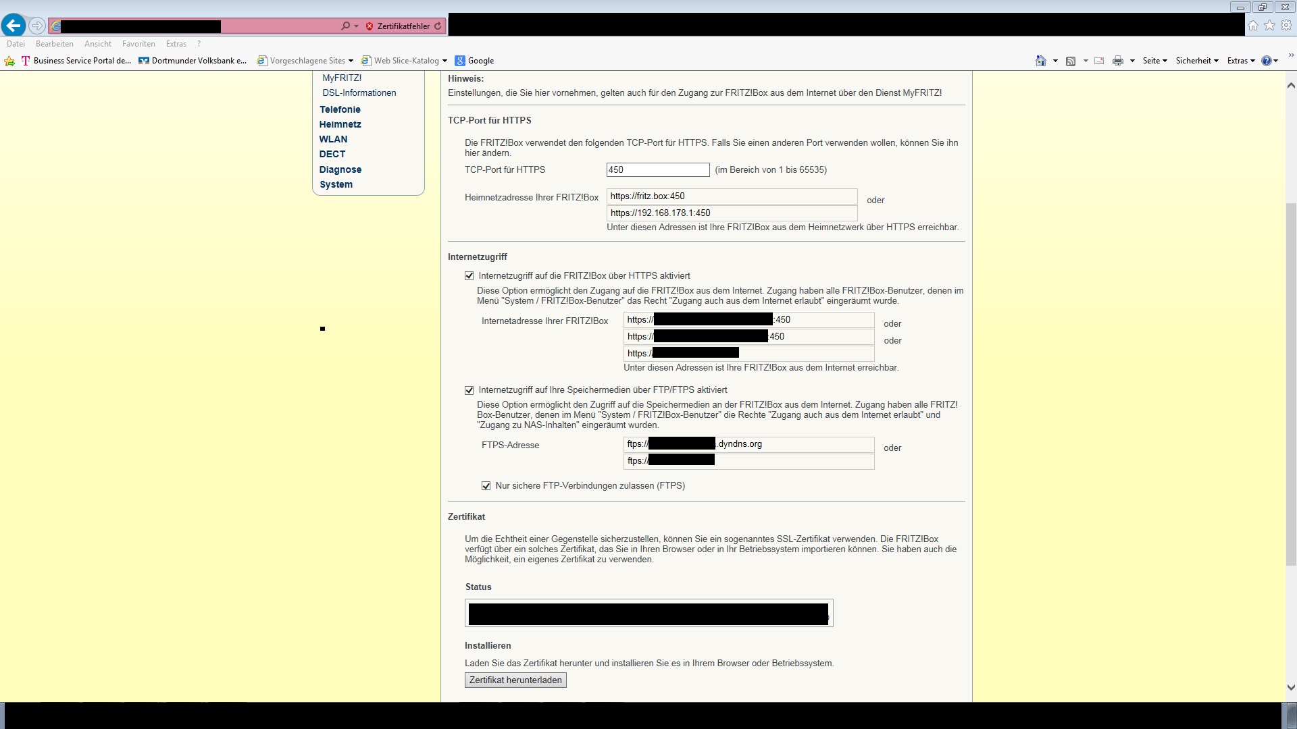
Task: Expand the Sicherheit dropdown menu
Action: 1196,61
